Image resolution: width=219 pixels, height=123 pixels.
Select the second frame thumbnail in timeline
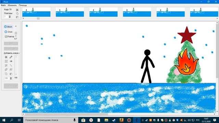tap(70, 12)
